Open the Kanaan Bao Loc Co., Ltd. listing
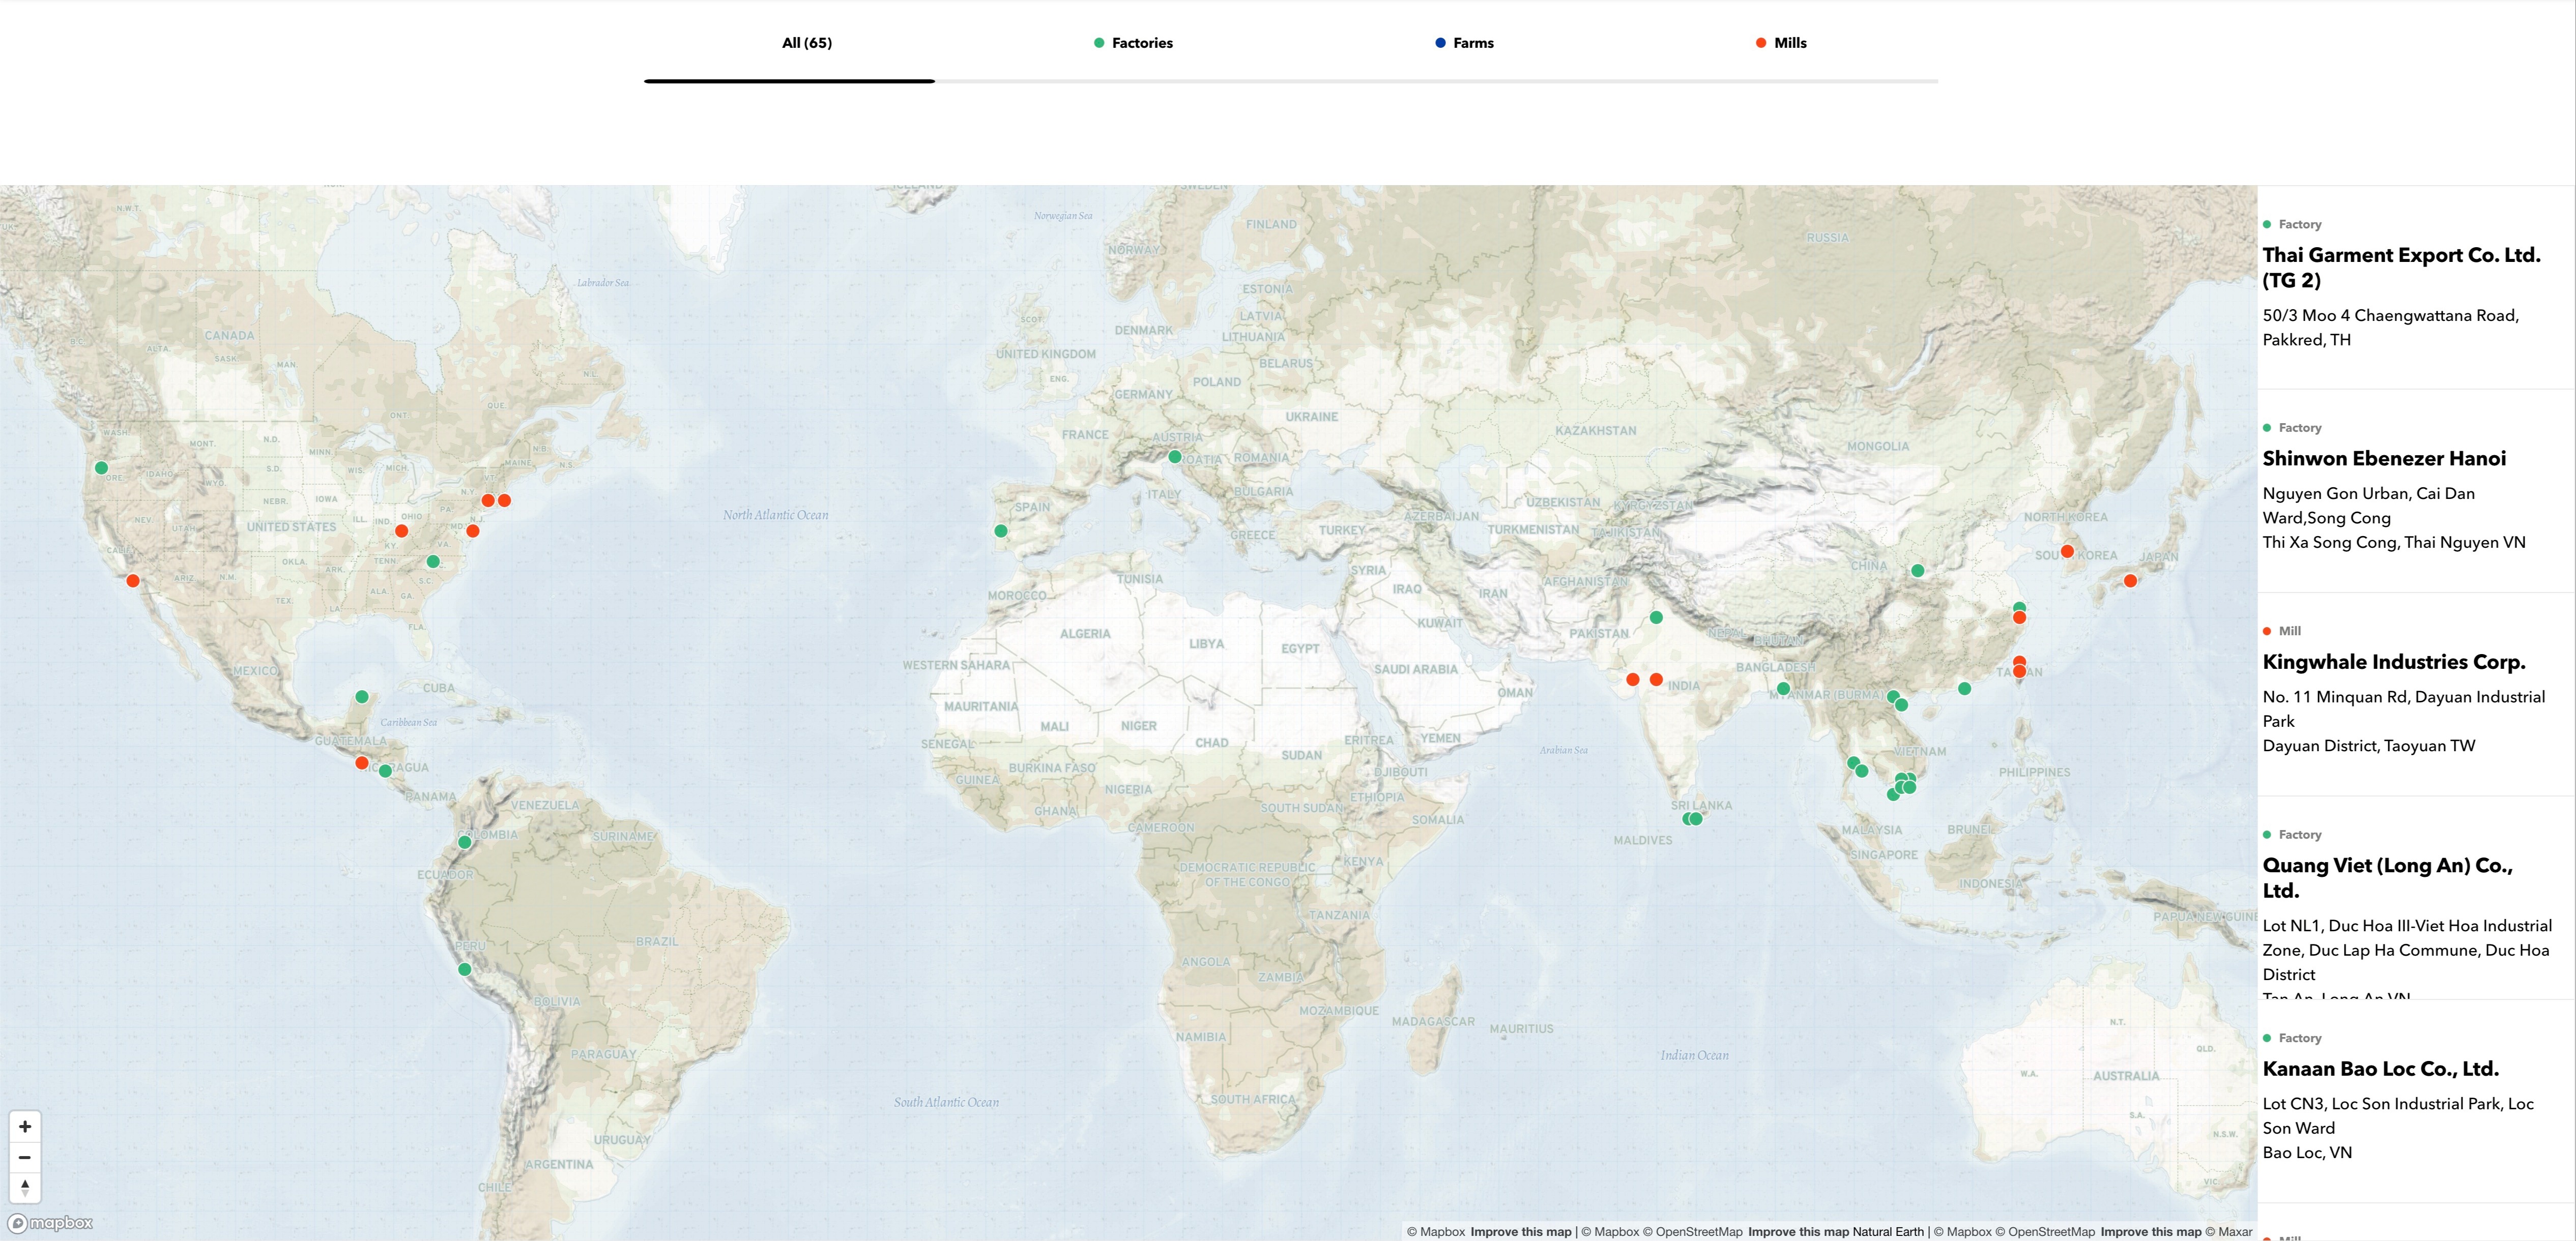The width and height of the screenshot is (2576, 1241). pyautogui.click(x=2416, y=1101)
